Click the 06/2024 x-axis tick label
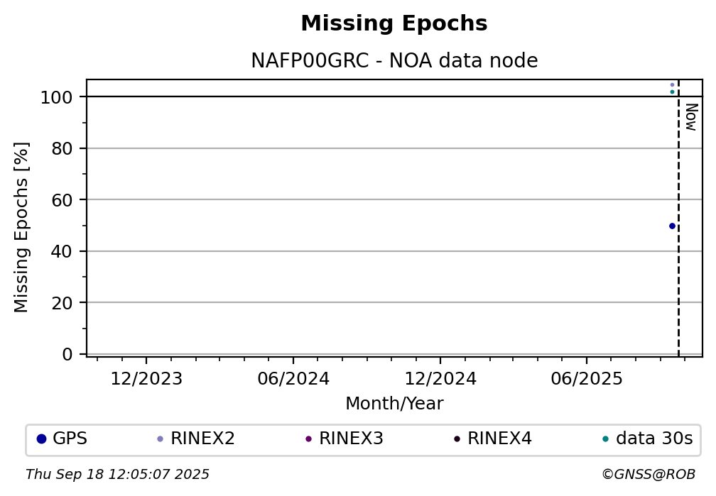Screen dimensions: 716x496 click(x=293, y=379)
